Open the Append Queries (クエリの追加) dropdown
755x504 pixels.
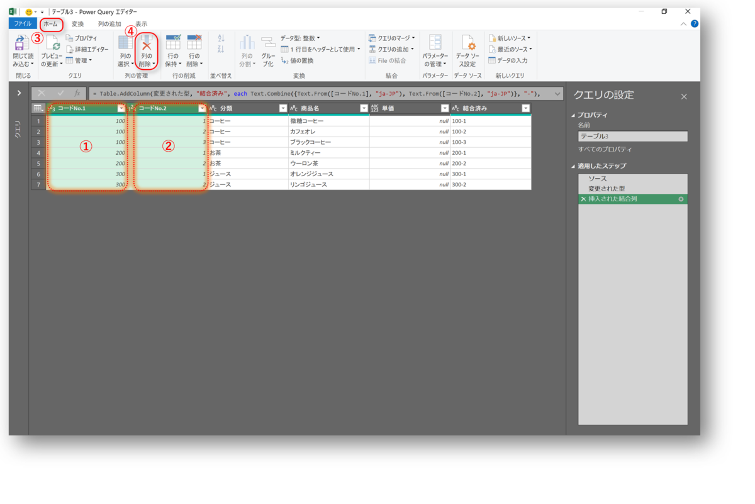tap(391, 49)
